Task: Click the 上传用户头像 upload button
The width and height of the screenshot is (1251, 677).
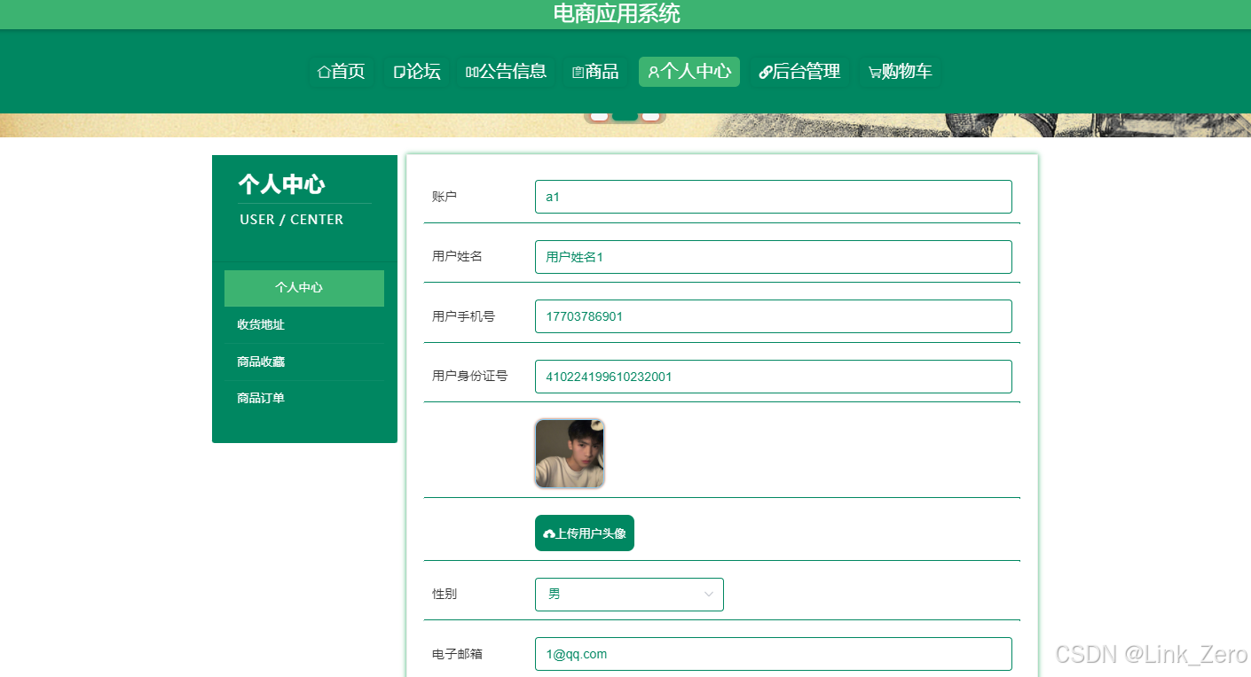Action: 584,533
